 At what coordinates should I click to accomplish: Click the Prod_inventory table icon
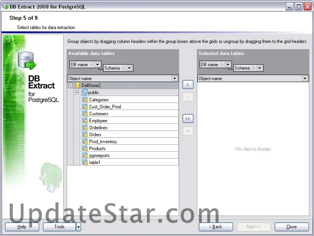point(85,142)
